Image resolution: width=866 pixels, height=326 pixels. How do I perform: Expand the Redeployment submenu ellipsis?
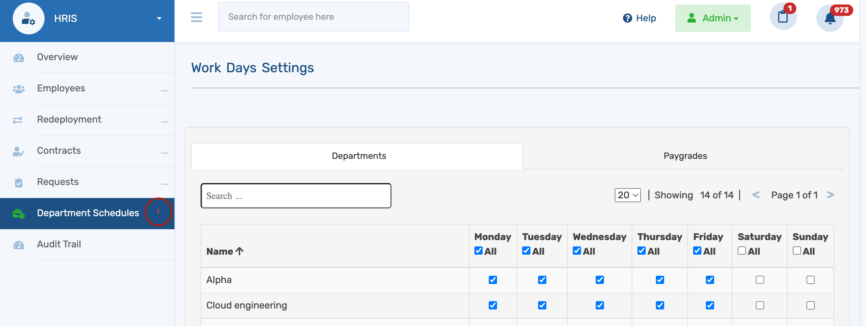tap(164, 121)
